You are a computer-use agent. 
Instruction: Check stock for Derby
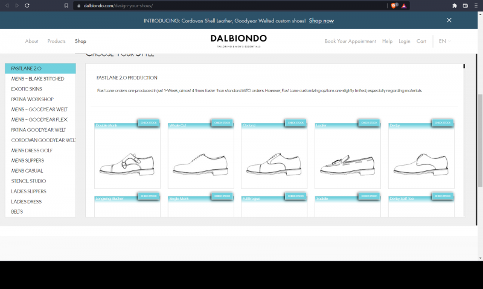(x=443, y=123)
